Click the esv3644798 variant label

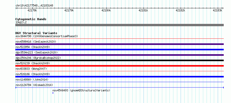[x=47, y=36]
